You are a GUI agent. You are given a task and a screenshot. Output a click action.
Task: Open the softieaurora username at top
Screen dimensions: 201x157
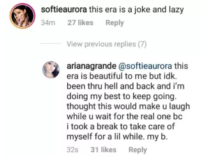[x=64, y=10]
